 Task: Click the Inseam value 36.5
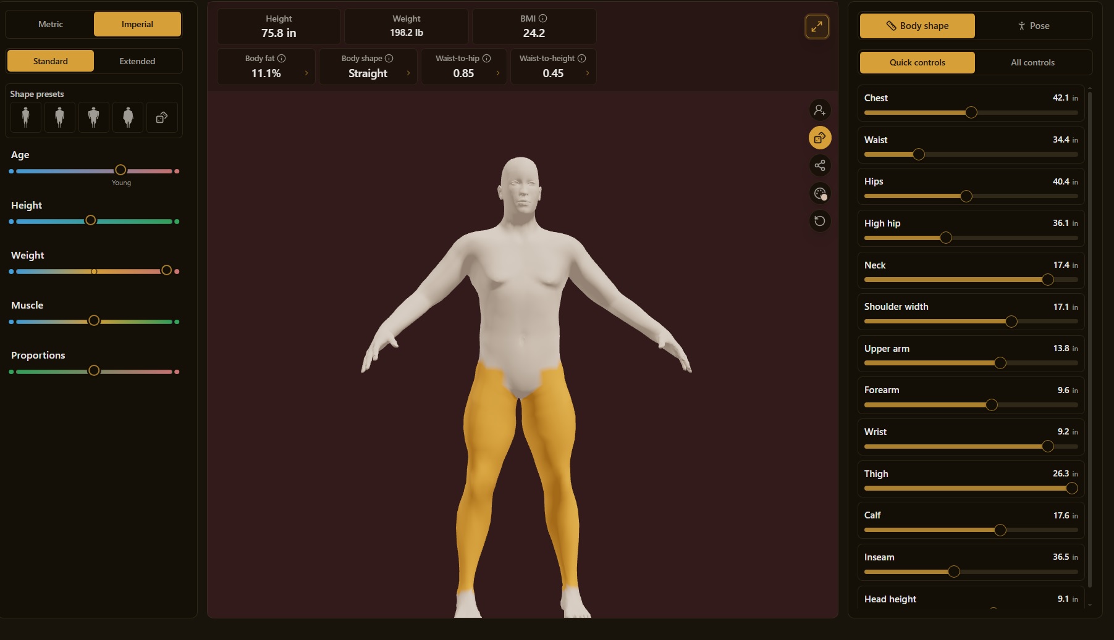tap(1061, 557)
